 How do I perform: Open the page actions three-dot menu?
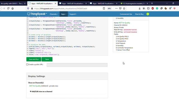[x=116, y=8]
